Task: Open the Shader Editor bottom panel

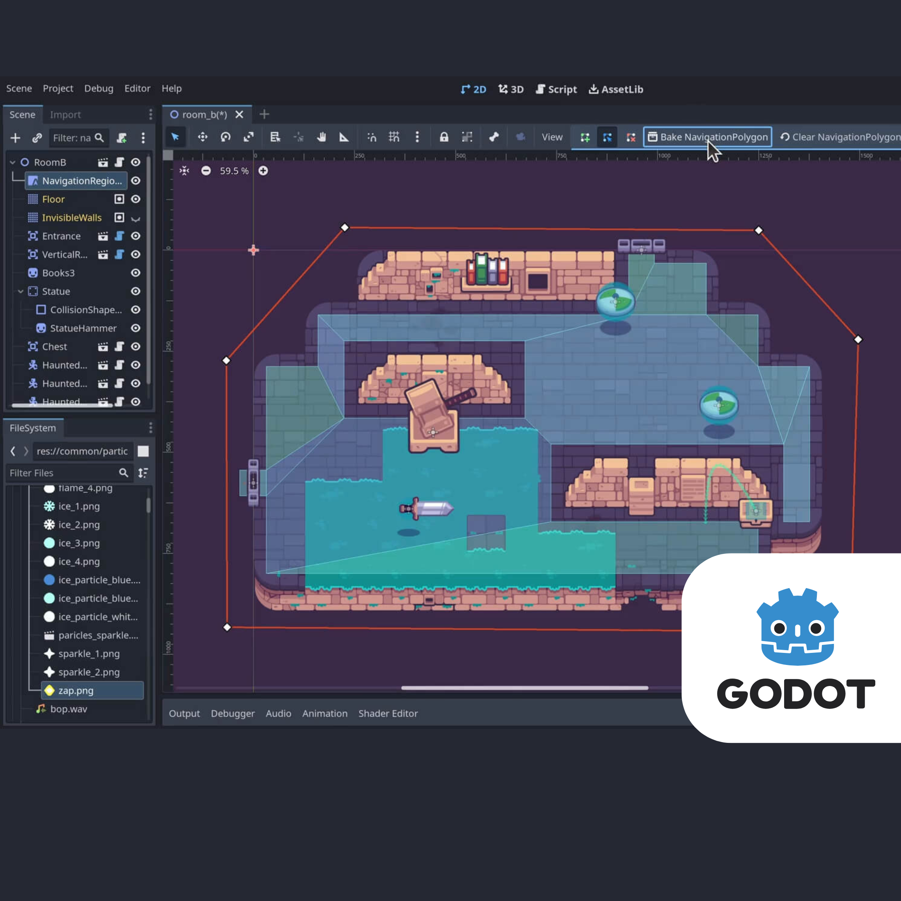Action: [388, 714]
